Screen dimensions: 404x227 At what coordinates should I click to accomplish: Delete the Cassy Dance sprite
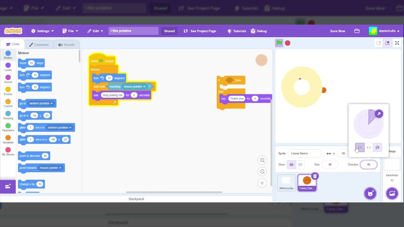(315, 176)
